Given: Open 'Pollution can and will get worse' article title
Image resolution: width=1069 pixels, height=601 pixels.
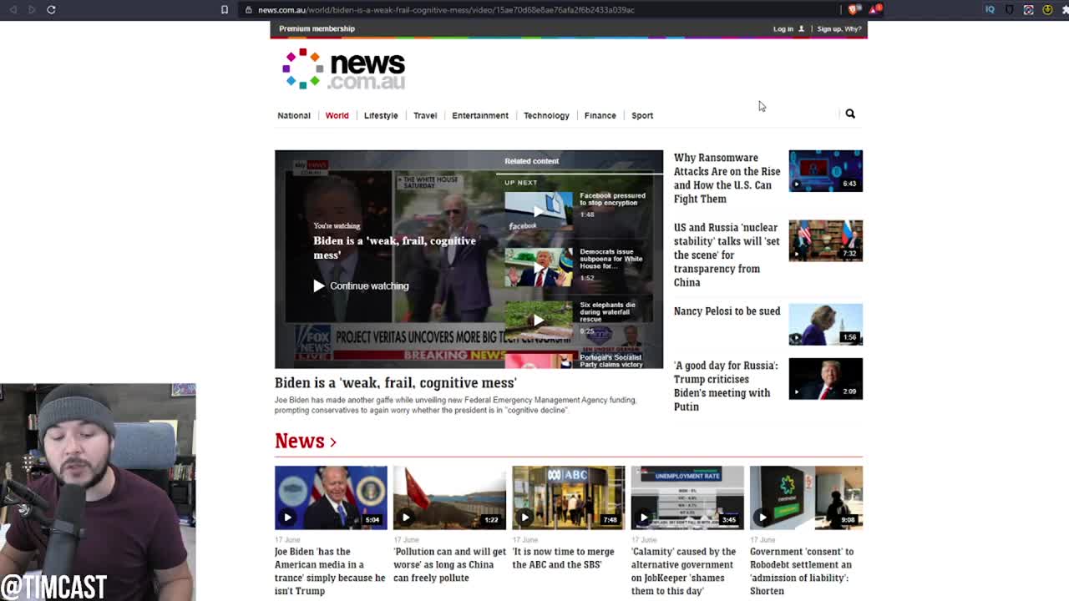Looking at the screenshot, I should (x=449, y=564).
